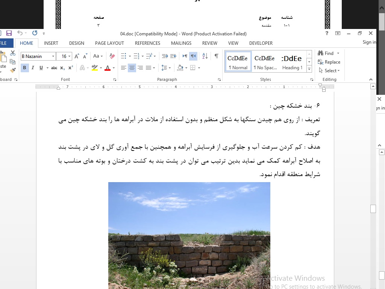Toggle strikethrough formatting
Screen dimensions: 385x289
pyautogui.click(x=54, y=68)
